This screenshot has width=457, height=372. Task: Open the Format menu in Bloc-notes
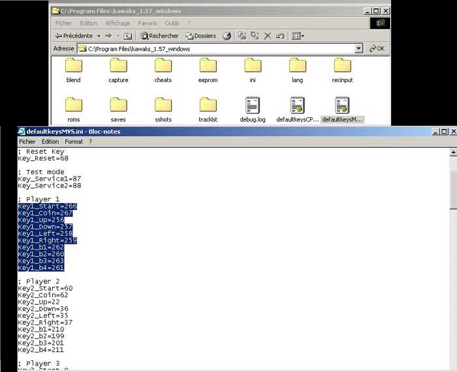(x=74, y=141)
